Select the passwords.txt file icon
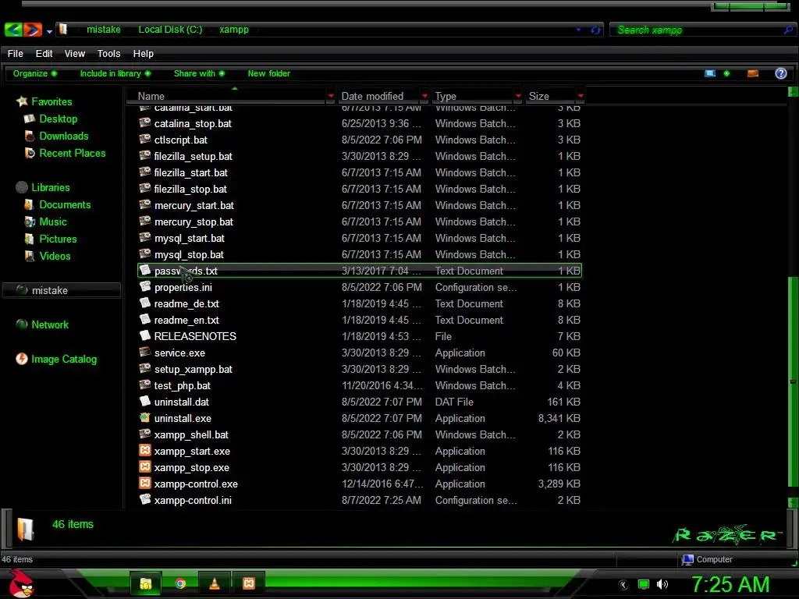The image size is (799, 599). [x=145, y=270]
